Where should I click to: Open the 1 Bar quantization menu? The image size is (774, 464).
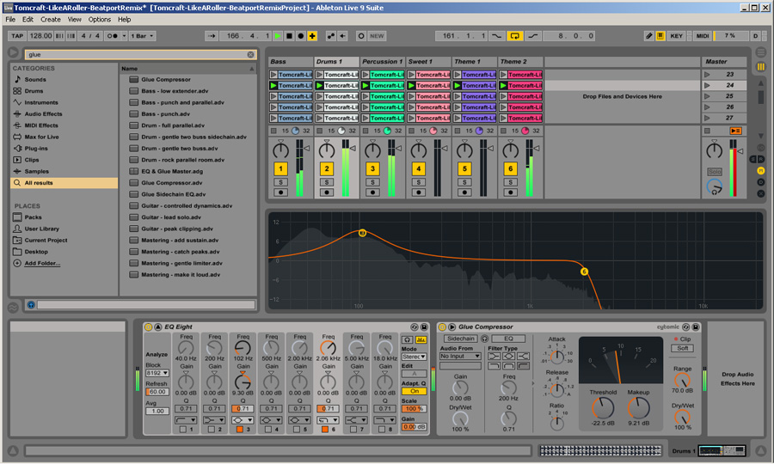(x=143, y=36)
